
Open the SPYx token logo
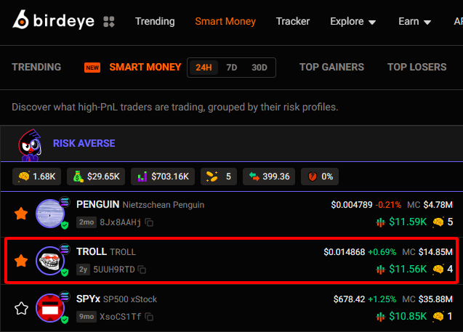click(50, 308)
